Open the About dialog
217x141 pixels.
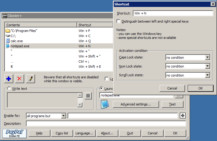click(107, 133)
